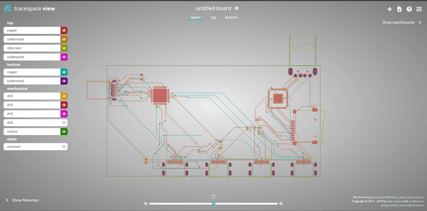The image size is (427, 211).
Task: Click the gear icon beside untitled board
Action: click(x=237, y=8)
